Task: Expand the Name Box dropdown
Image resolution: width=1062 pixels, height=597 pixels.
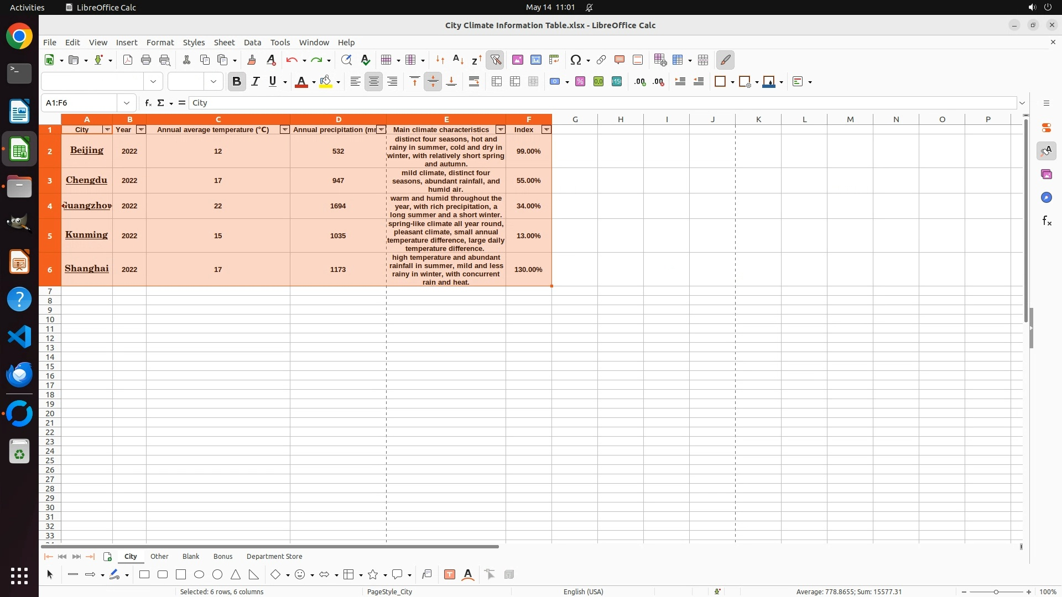Action: point(127,103)
